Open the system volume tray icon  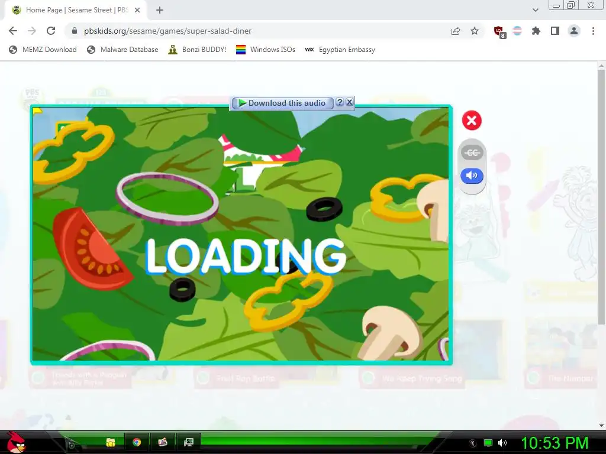click(x=502, y=443)
